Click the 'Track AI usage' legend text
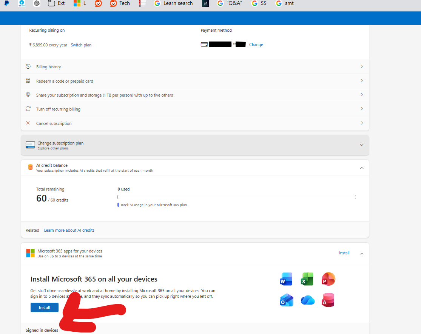Screen dimensions: 421x334 154,205
